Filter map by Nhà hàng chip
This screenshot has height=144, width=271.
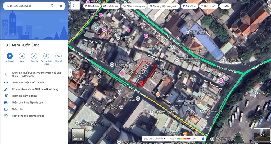[x=92, y=6]
